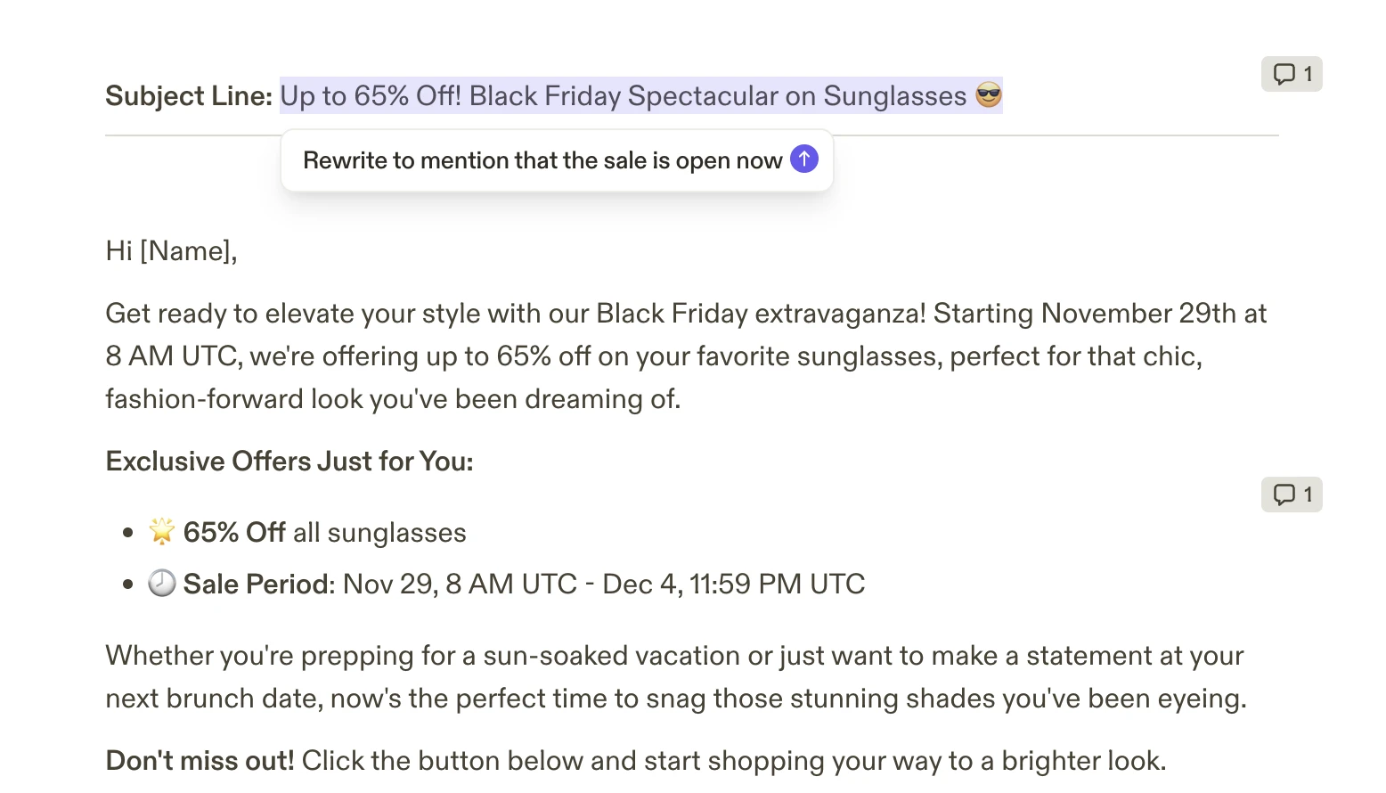Submit the rewrite prompt with the arrow button

coord(803,159)
